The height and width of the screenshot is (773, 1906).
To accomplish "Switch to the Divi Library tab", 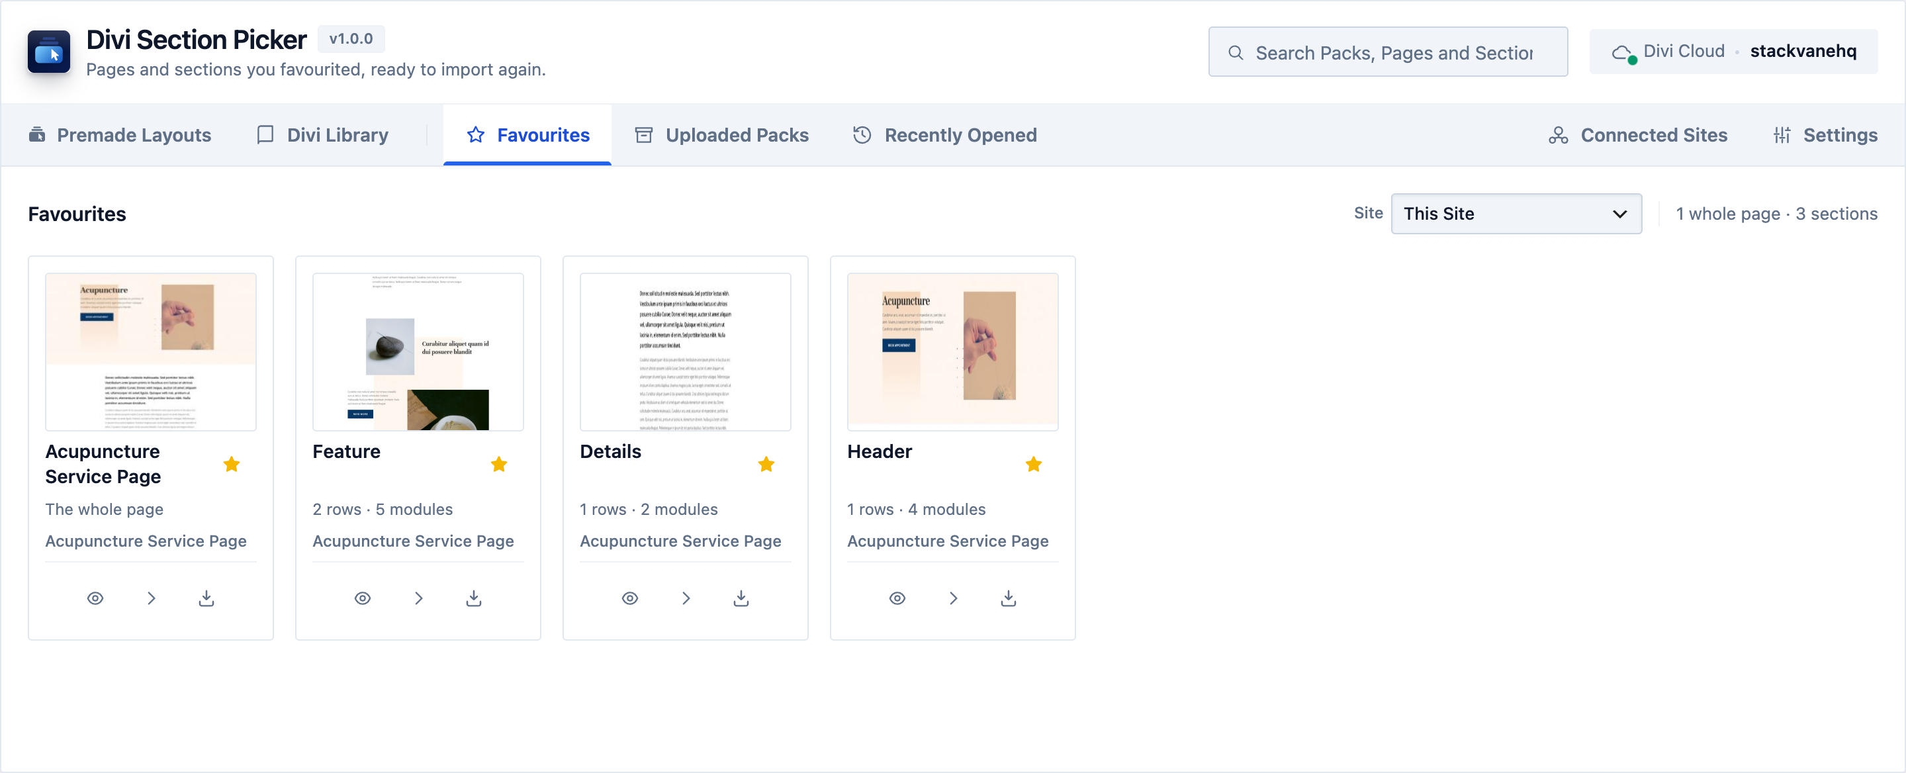I will coord(322,134).
